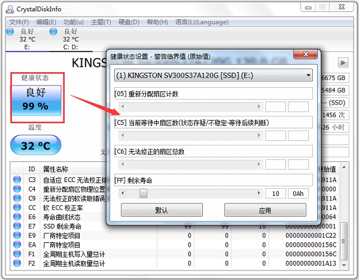Screen dimensions: 359x280
Task: Click right arrow of [05] 重新分配扇区计数 slider
Action: 258,106
